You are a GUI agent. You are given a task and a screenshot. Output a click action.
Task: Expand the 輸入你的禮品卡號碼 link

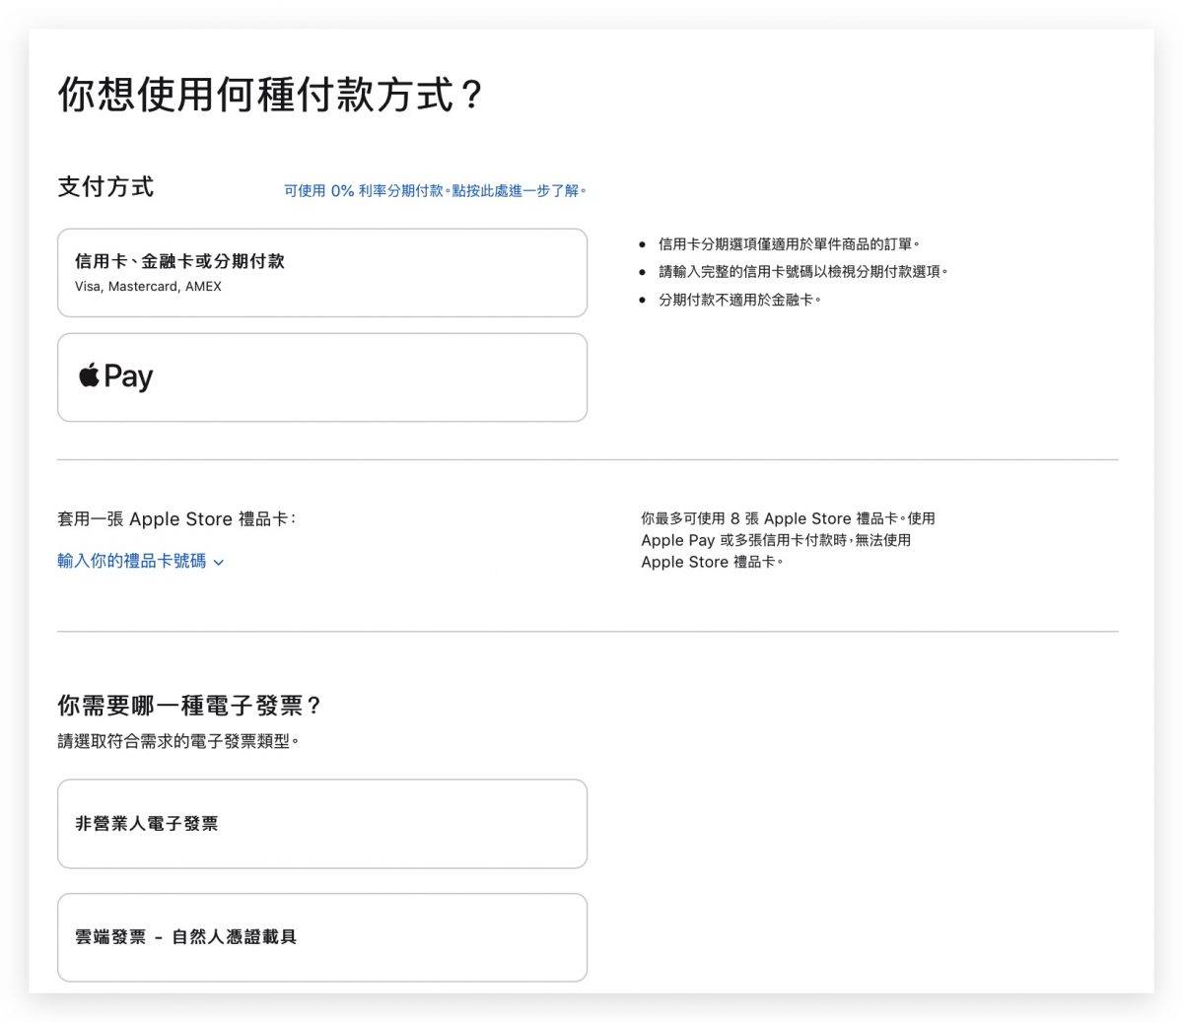point(132,561)
